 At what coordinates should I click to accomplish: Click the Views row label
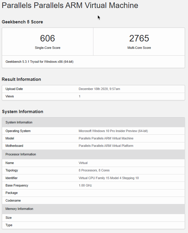[x=9, y=96]
